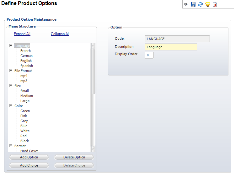Screen dimensions: 235x175
Task: Collapse the Format tree node
Action: [11, 146]
